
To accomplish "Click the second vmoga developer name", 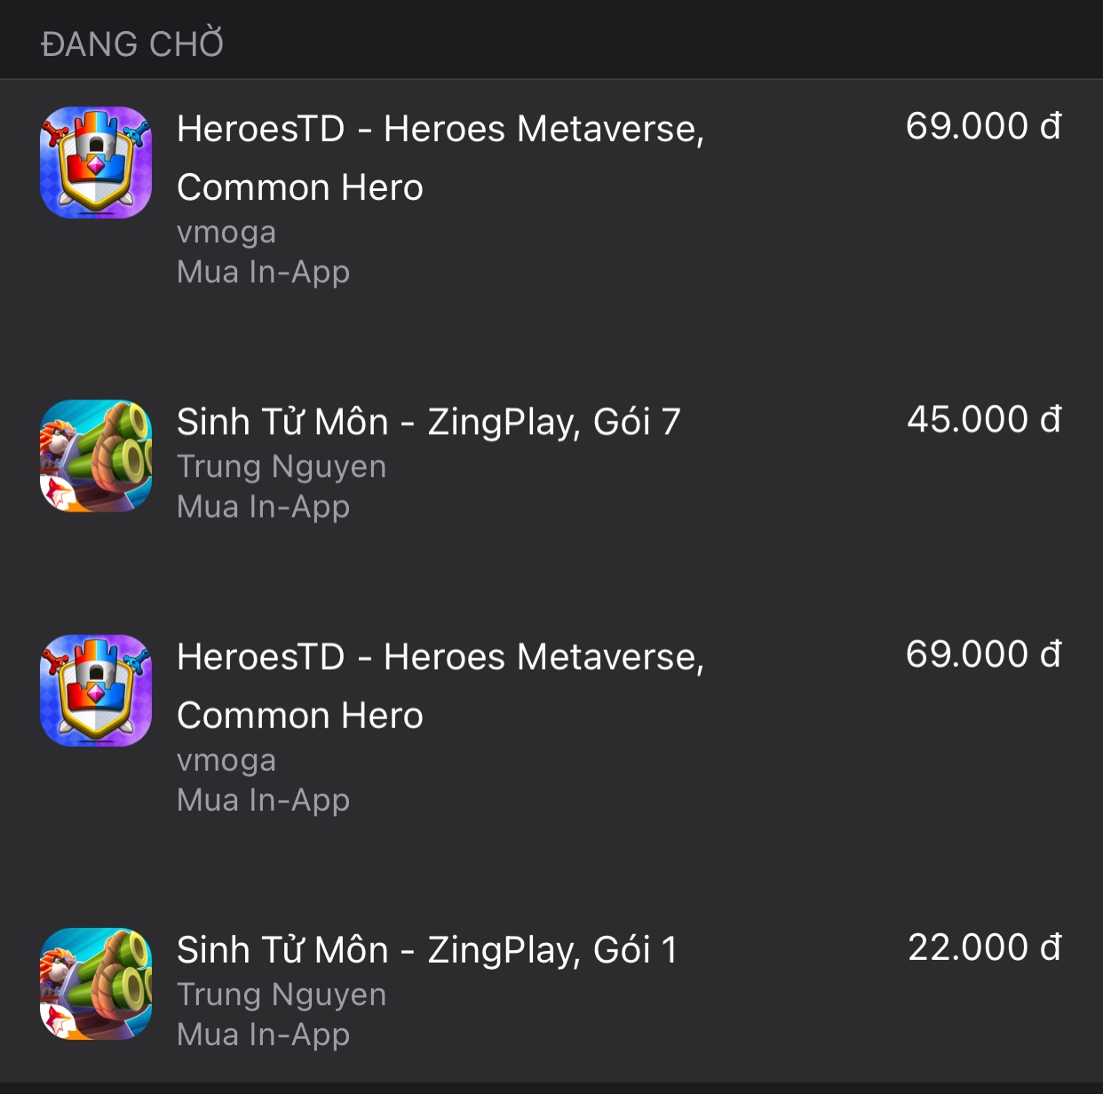I will pos(226,760).
